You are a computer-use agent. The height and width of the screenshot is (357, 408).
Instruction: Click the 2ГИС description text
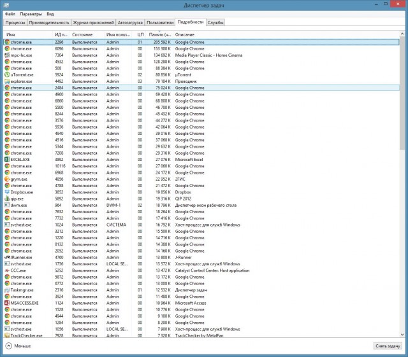(x=180, y=179)
